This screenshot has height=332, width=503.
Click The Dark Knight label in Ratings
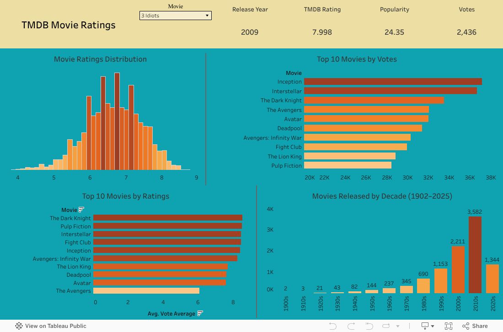(70, 218)
